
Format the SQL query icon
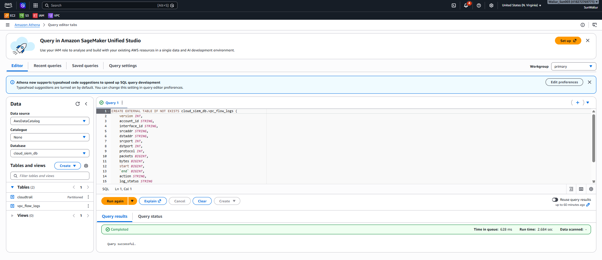[571, 189]
